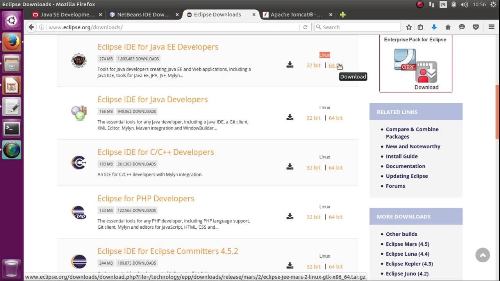Click download icon for PHP Developers row
The width and height of the screenshot is (500, 281).
coord(290,216)
